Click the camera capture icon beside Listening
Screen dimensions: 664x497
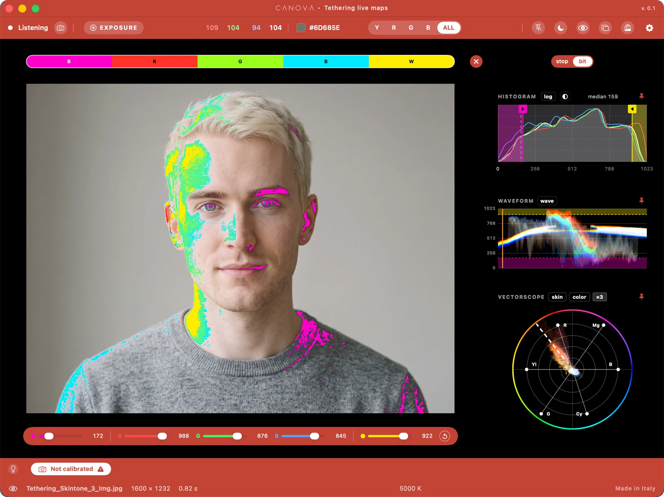(60, 28)
